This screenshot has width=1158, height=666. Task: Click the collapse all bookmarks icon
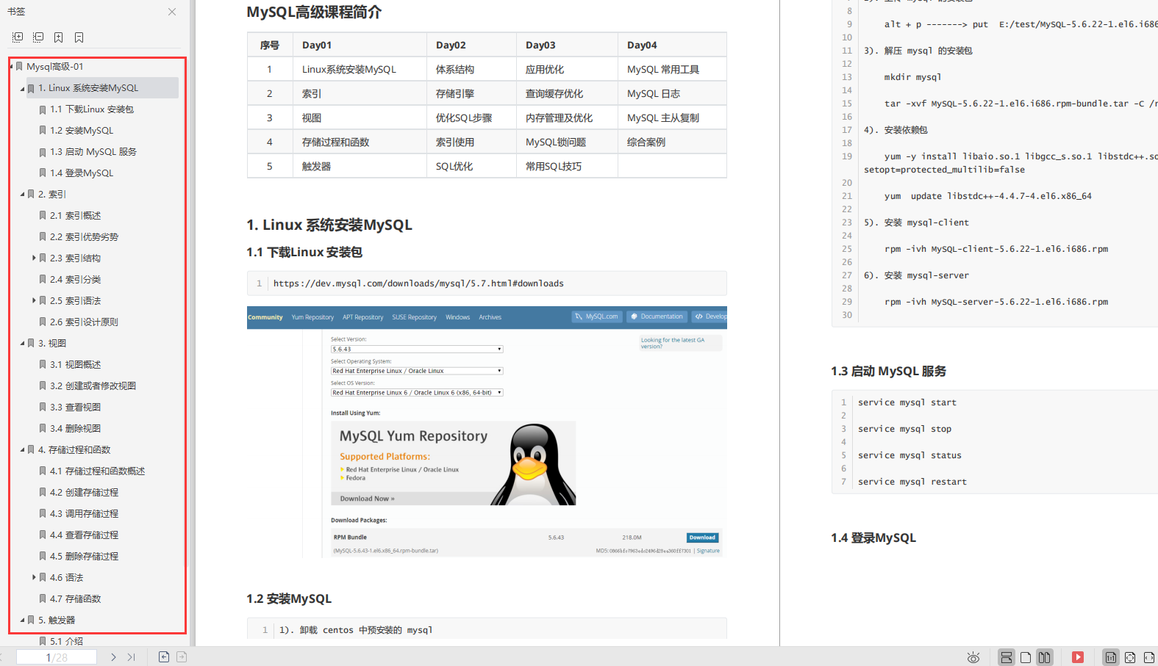click(38, 37)
